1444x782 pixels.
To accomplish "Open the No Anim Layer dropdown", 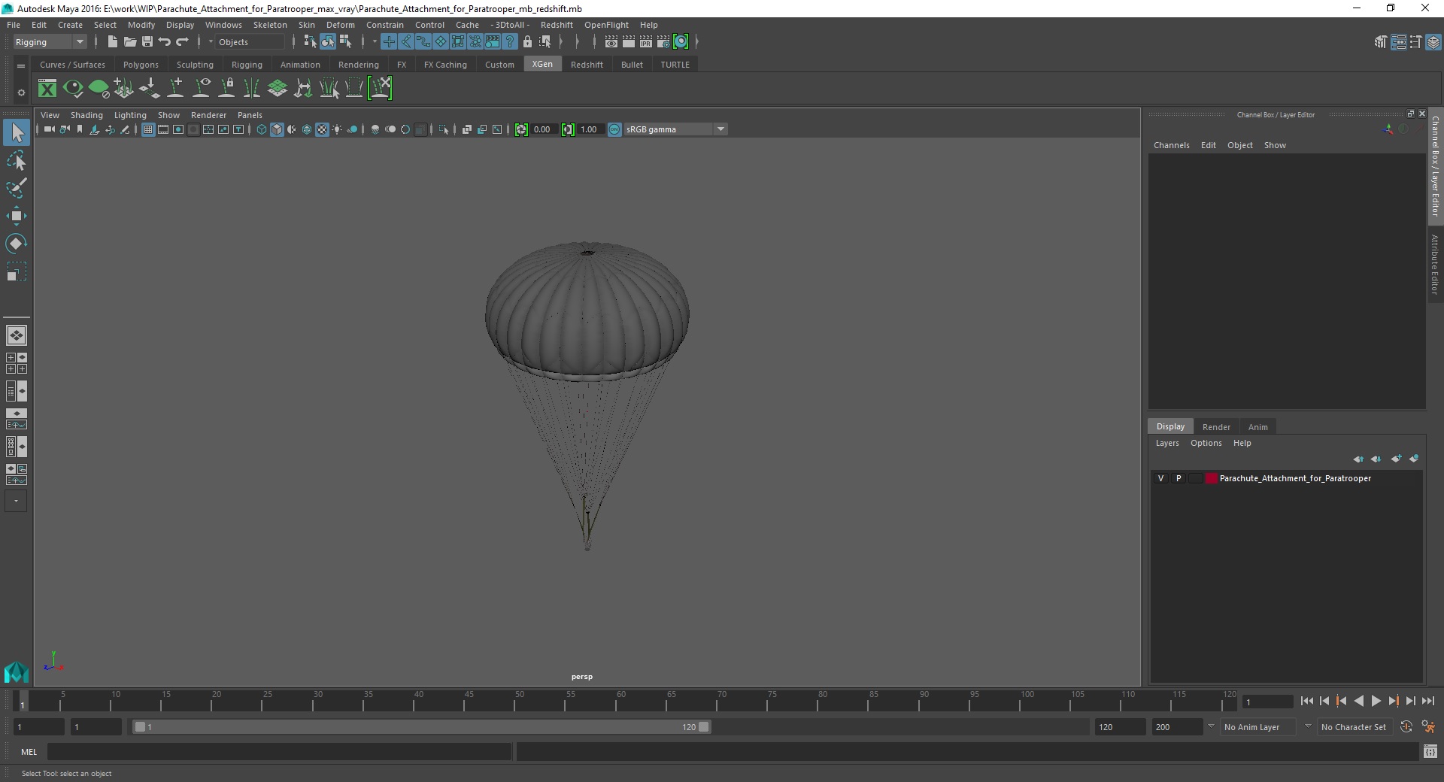I will (x=1259, y=727).
